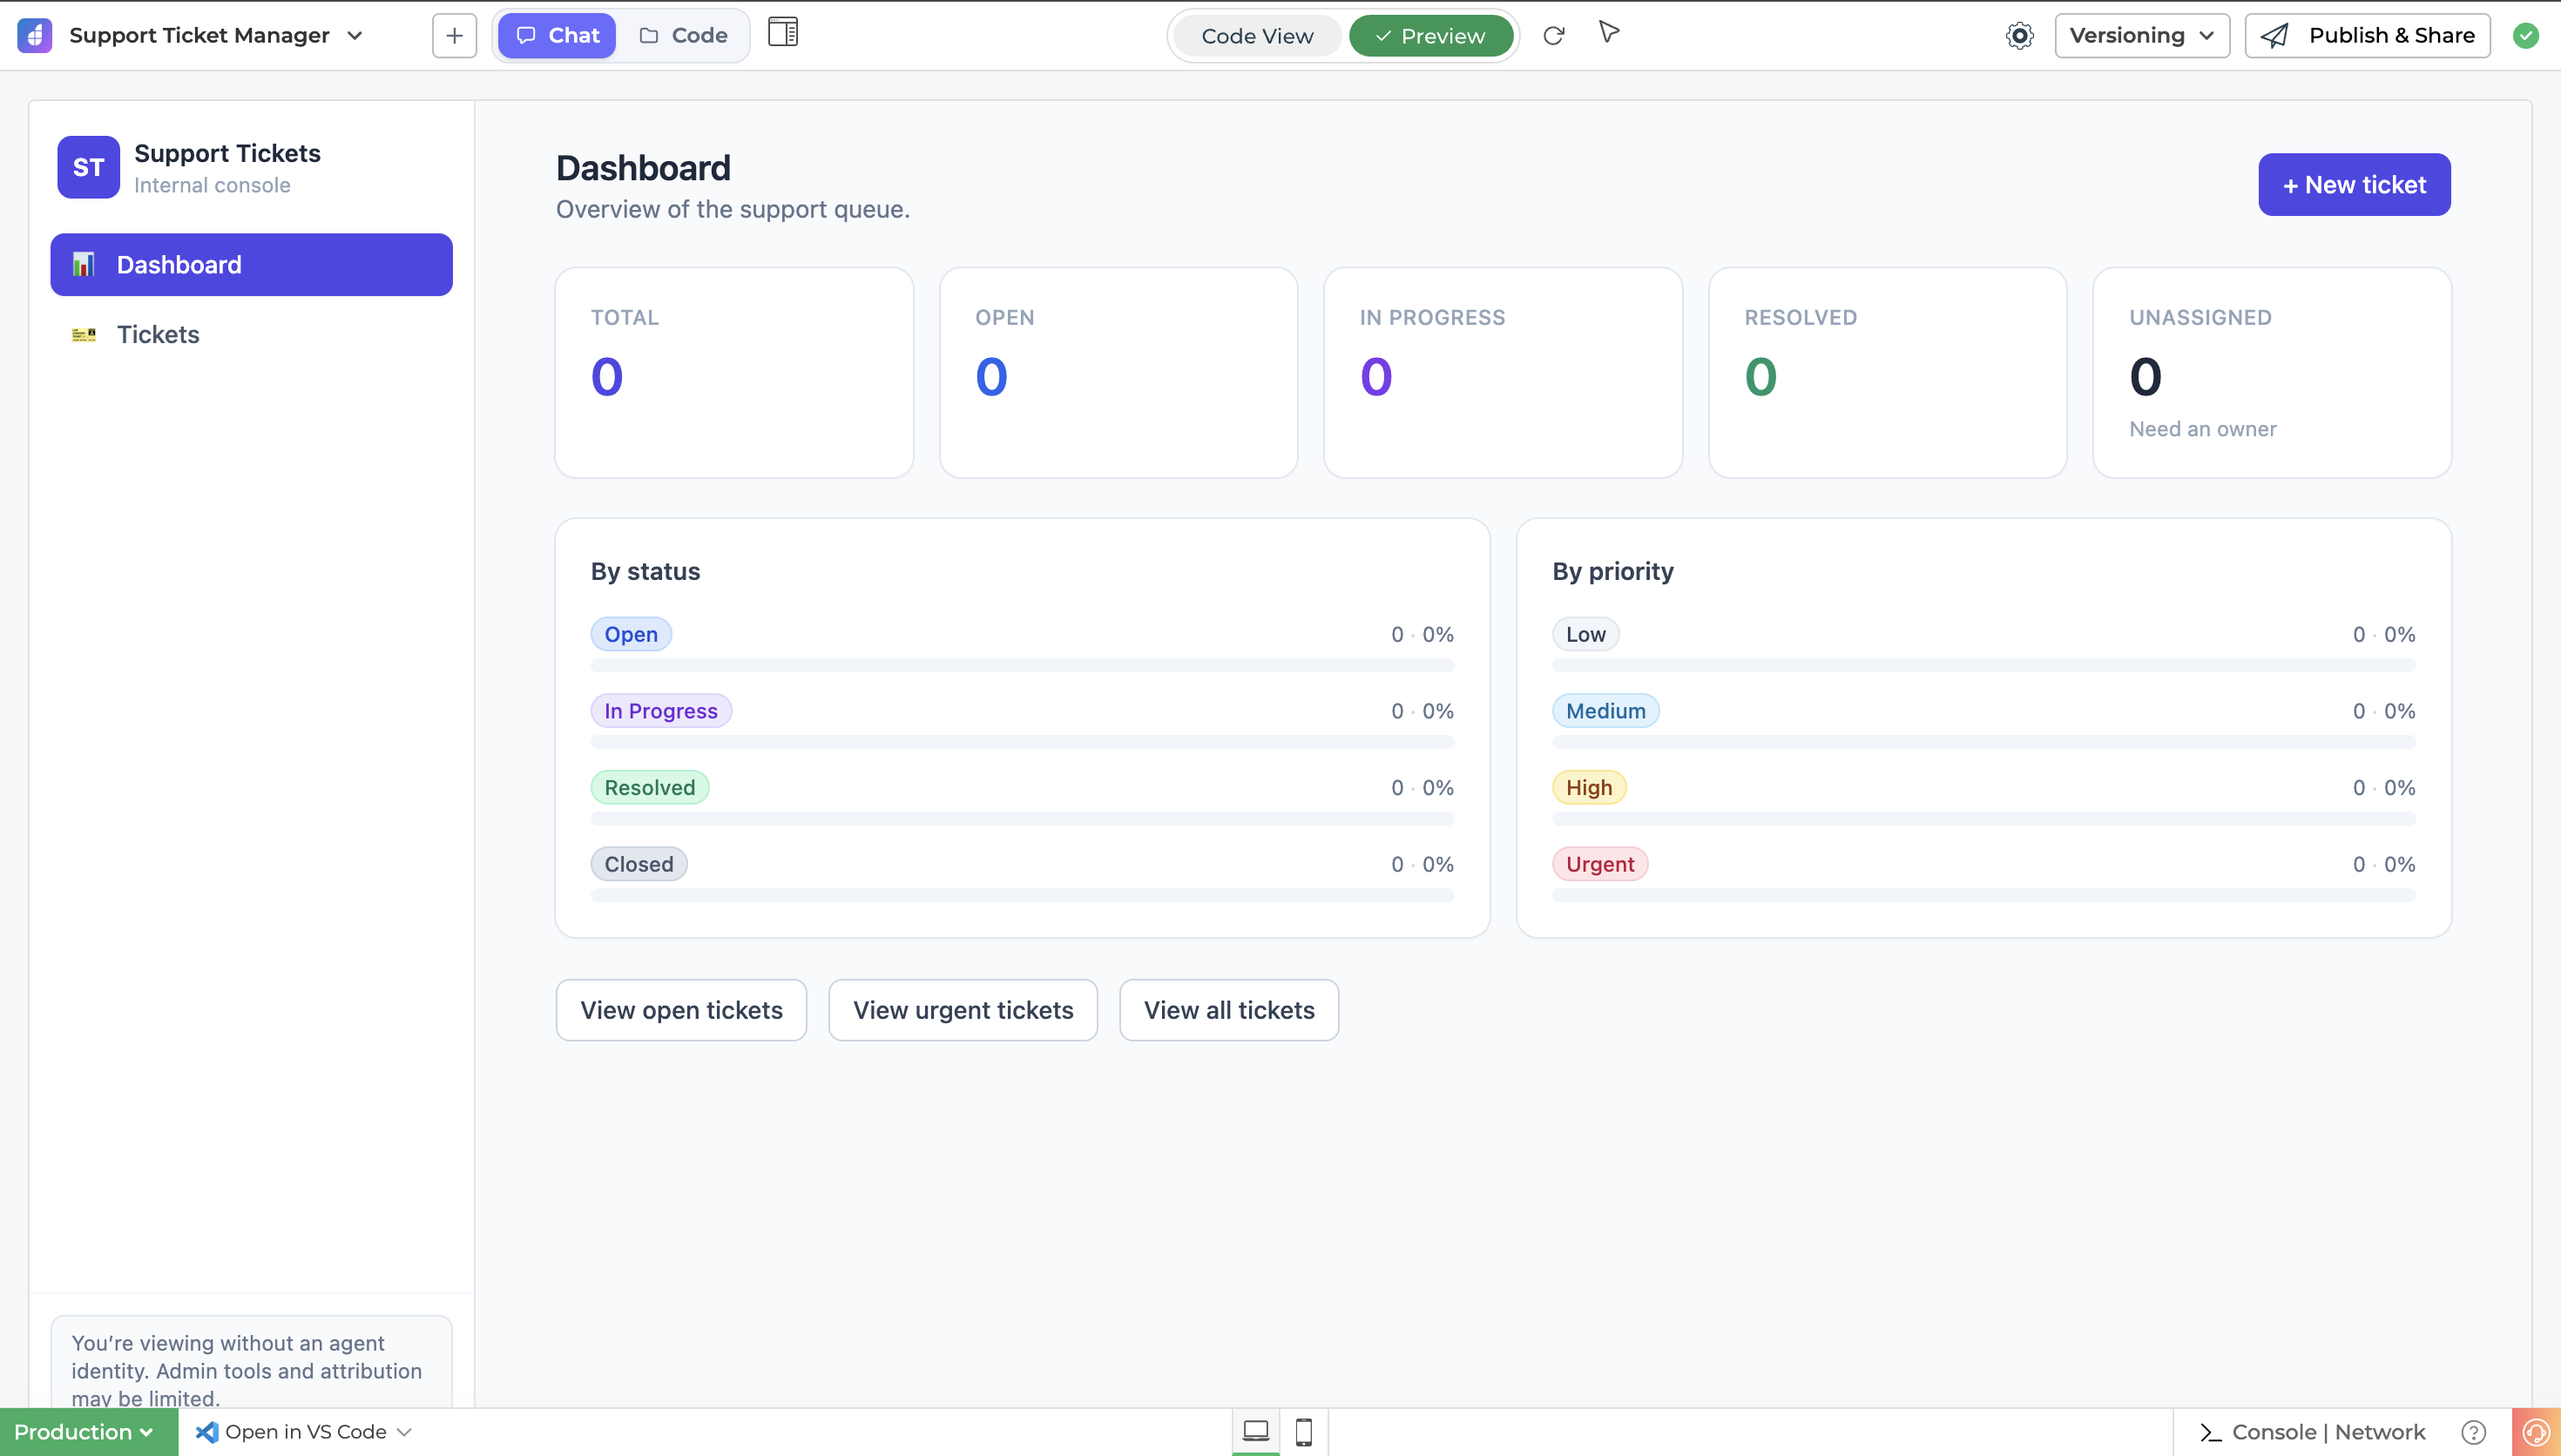Click the Dashboard chart icon in sidebar
The width and height of the screenshot is (2561, 1456).
(84, 265)
